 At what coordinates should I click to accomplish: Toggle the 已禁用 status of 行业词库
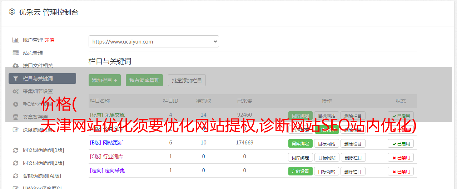401,157
